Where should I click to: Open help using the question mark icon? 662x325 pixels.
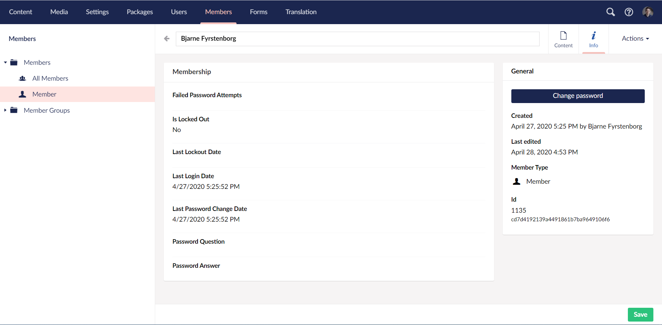[x=629, y=12]
